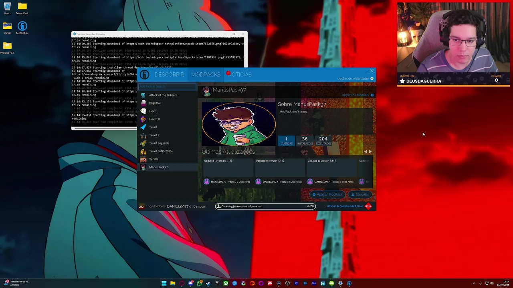
Task: Select the Hexxit II pack icon
Action: (143, 119)
